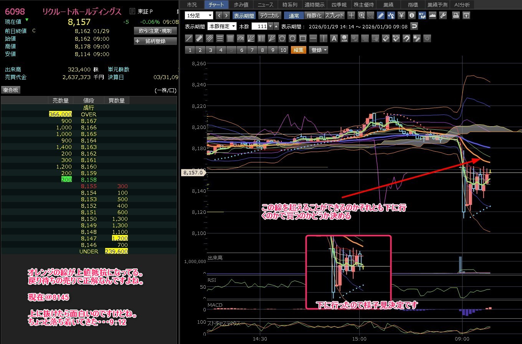This screenshot has height=344, width=522.
Task: Toggle the 通常 chart mode
Action: coord(294,15)
